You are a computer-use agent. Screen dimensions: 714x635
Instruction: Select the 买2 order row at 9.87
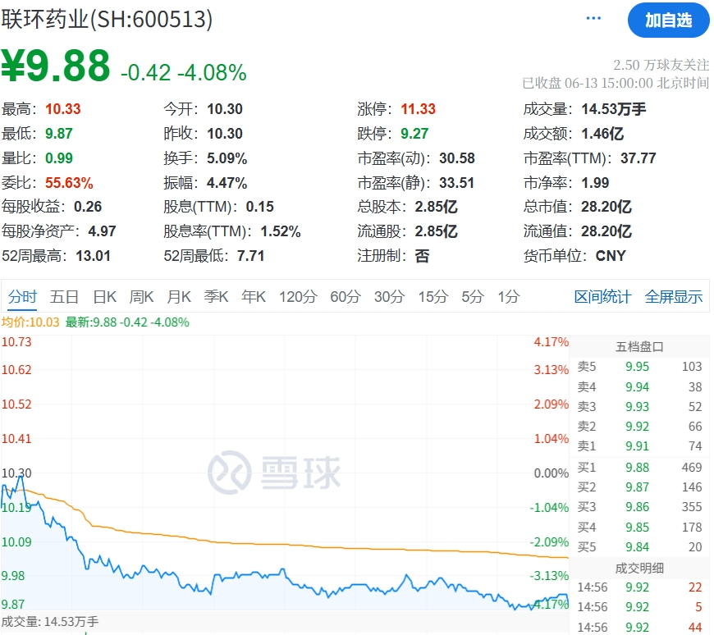point(639,487)
